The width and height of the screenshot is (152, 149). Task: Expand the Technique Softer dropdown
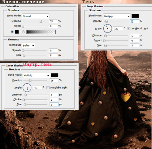(x=29, y=45)
